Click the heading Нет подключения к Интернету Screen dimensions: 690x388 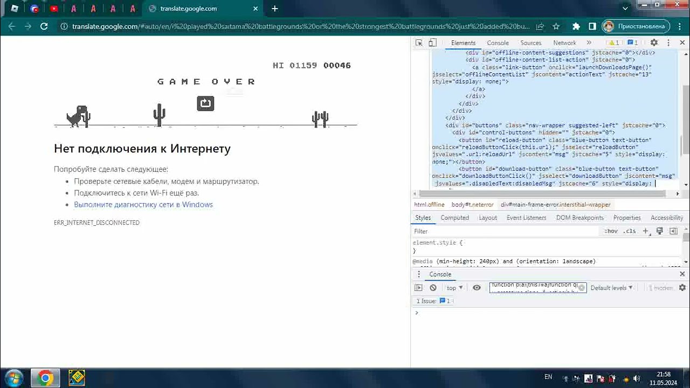click(x=142, y=148)
